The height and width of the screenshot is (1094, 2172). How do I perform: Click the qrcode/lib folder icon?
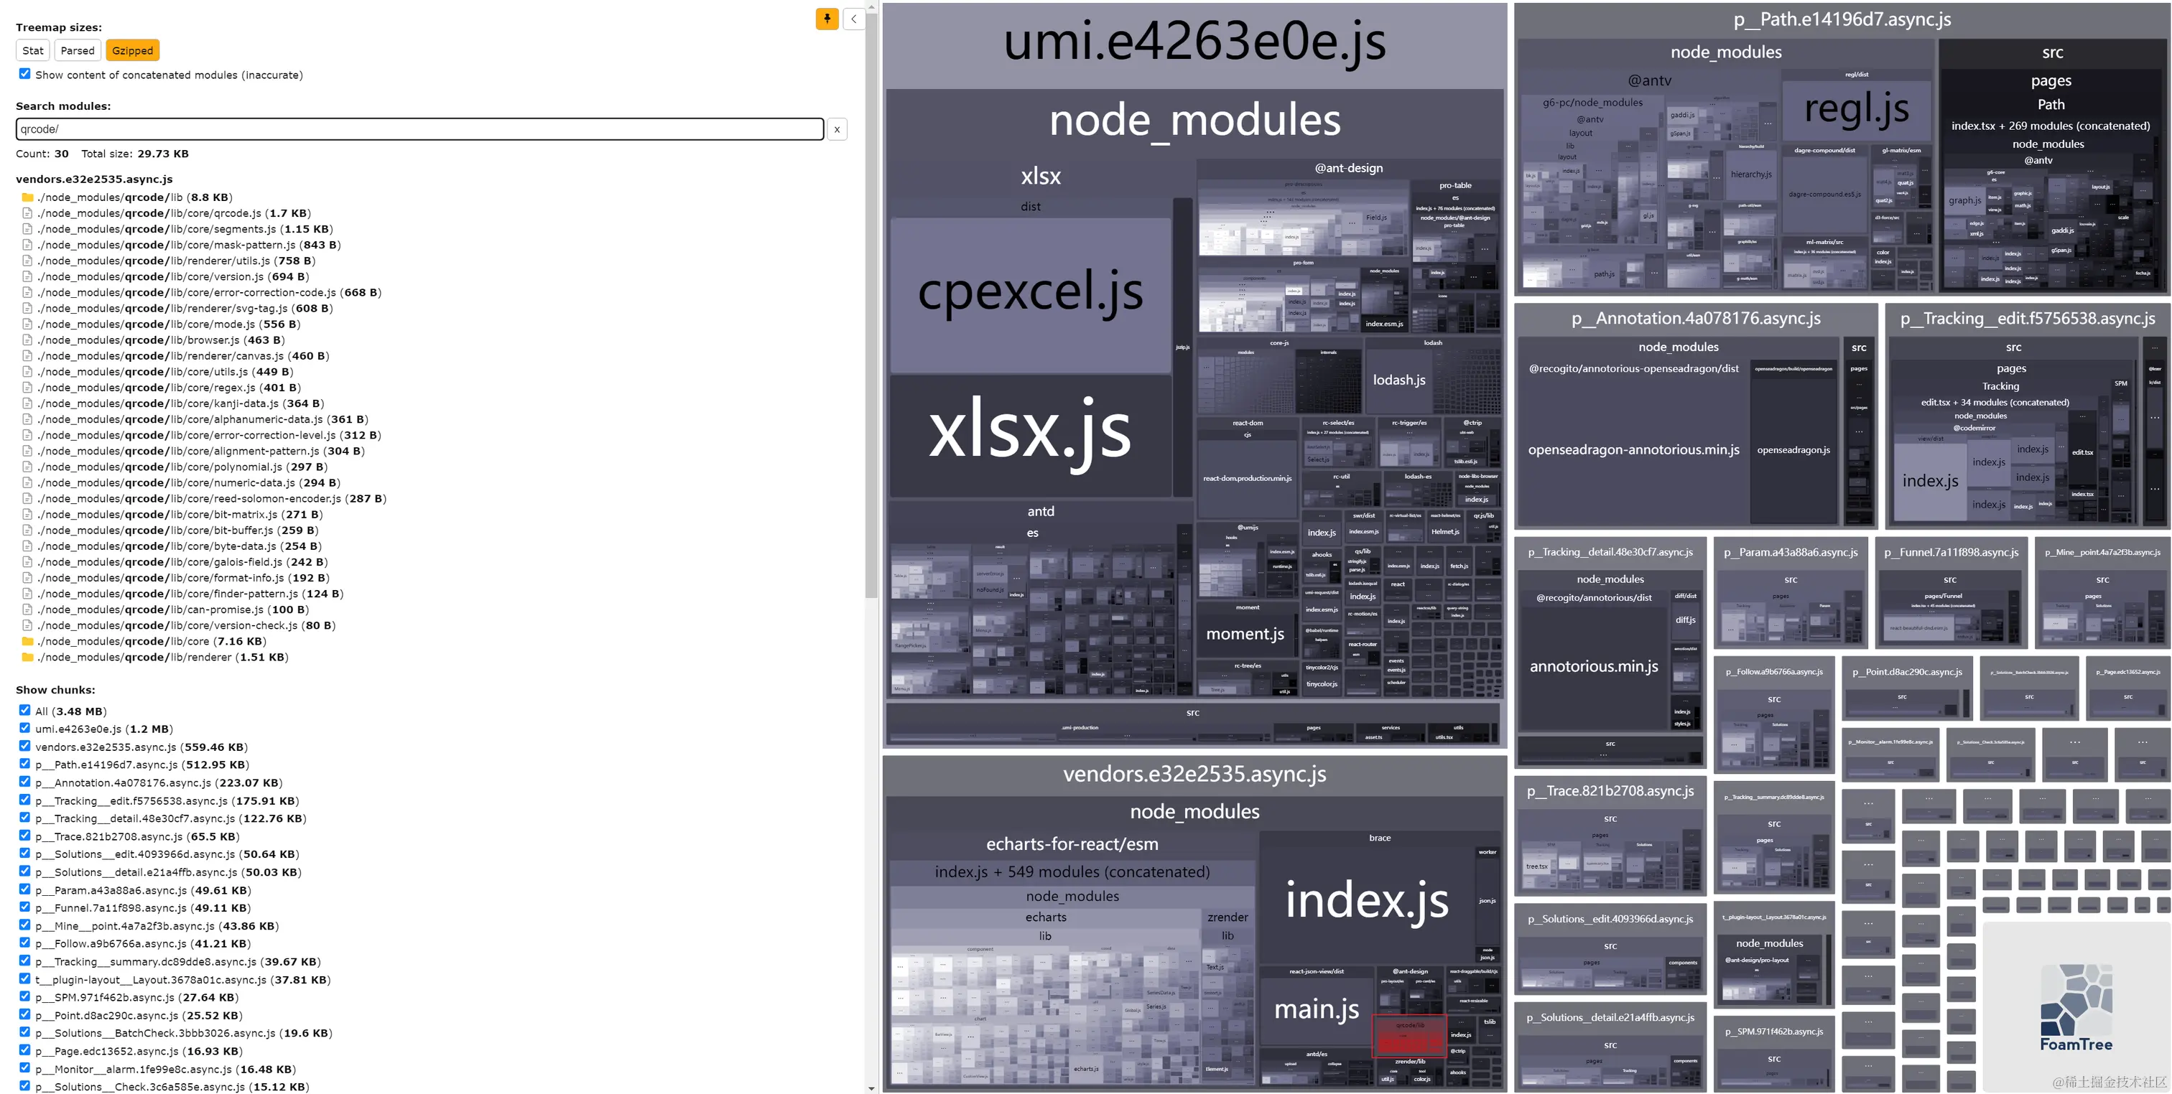(x=27, y=197)
